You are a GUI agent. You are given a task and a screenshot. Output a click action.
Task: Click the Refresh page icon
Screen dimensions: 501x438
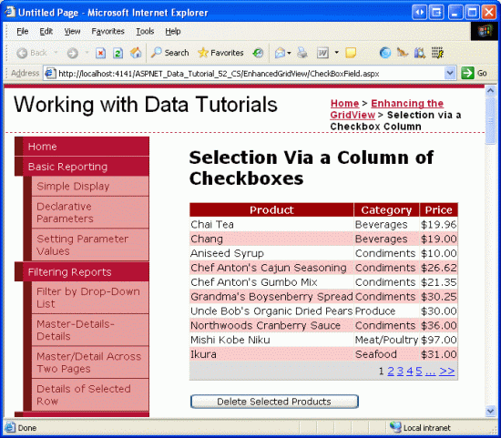(118, 53)
